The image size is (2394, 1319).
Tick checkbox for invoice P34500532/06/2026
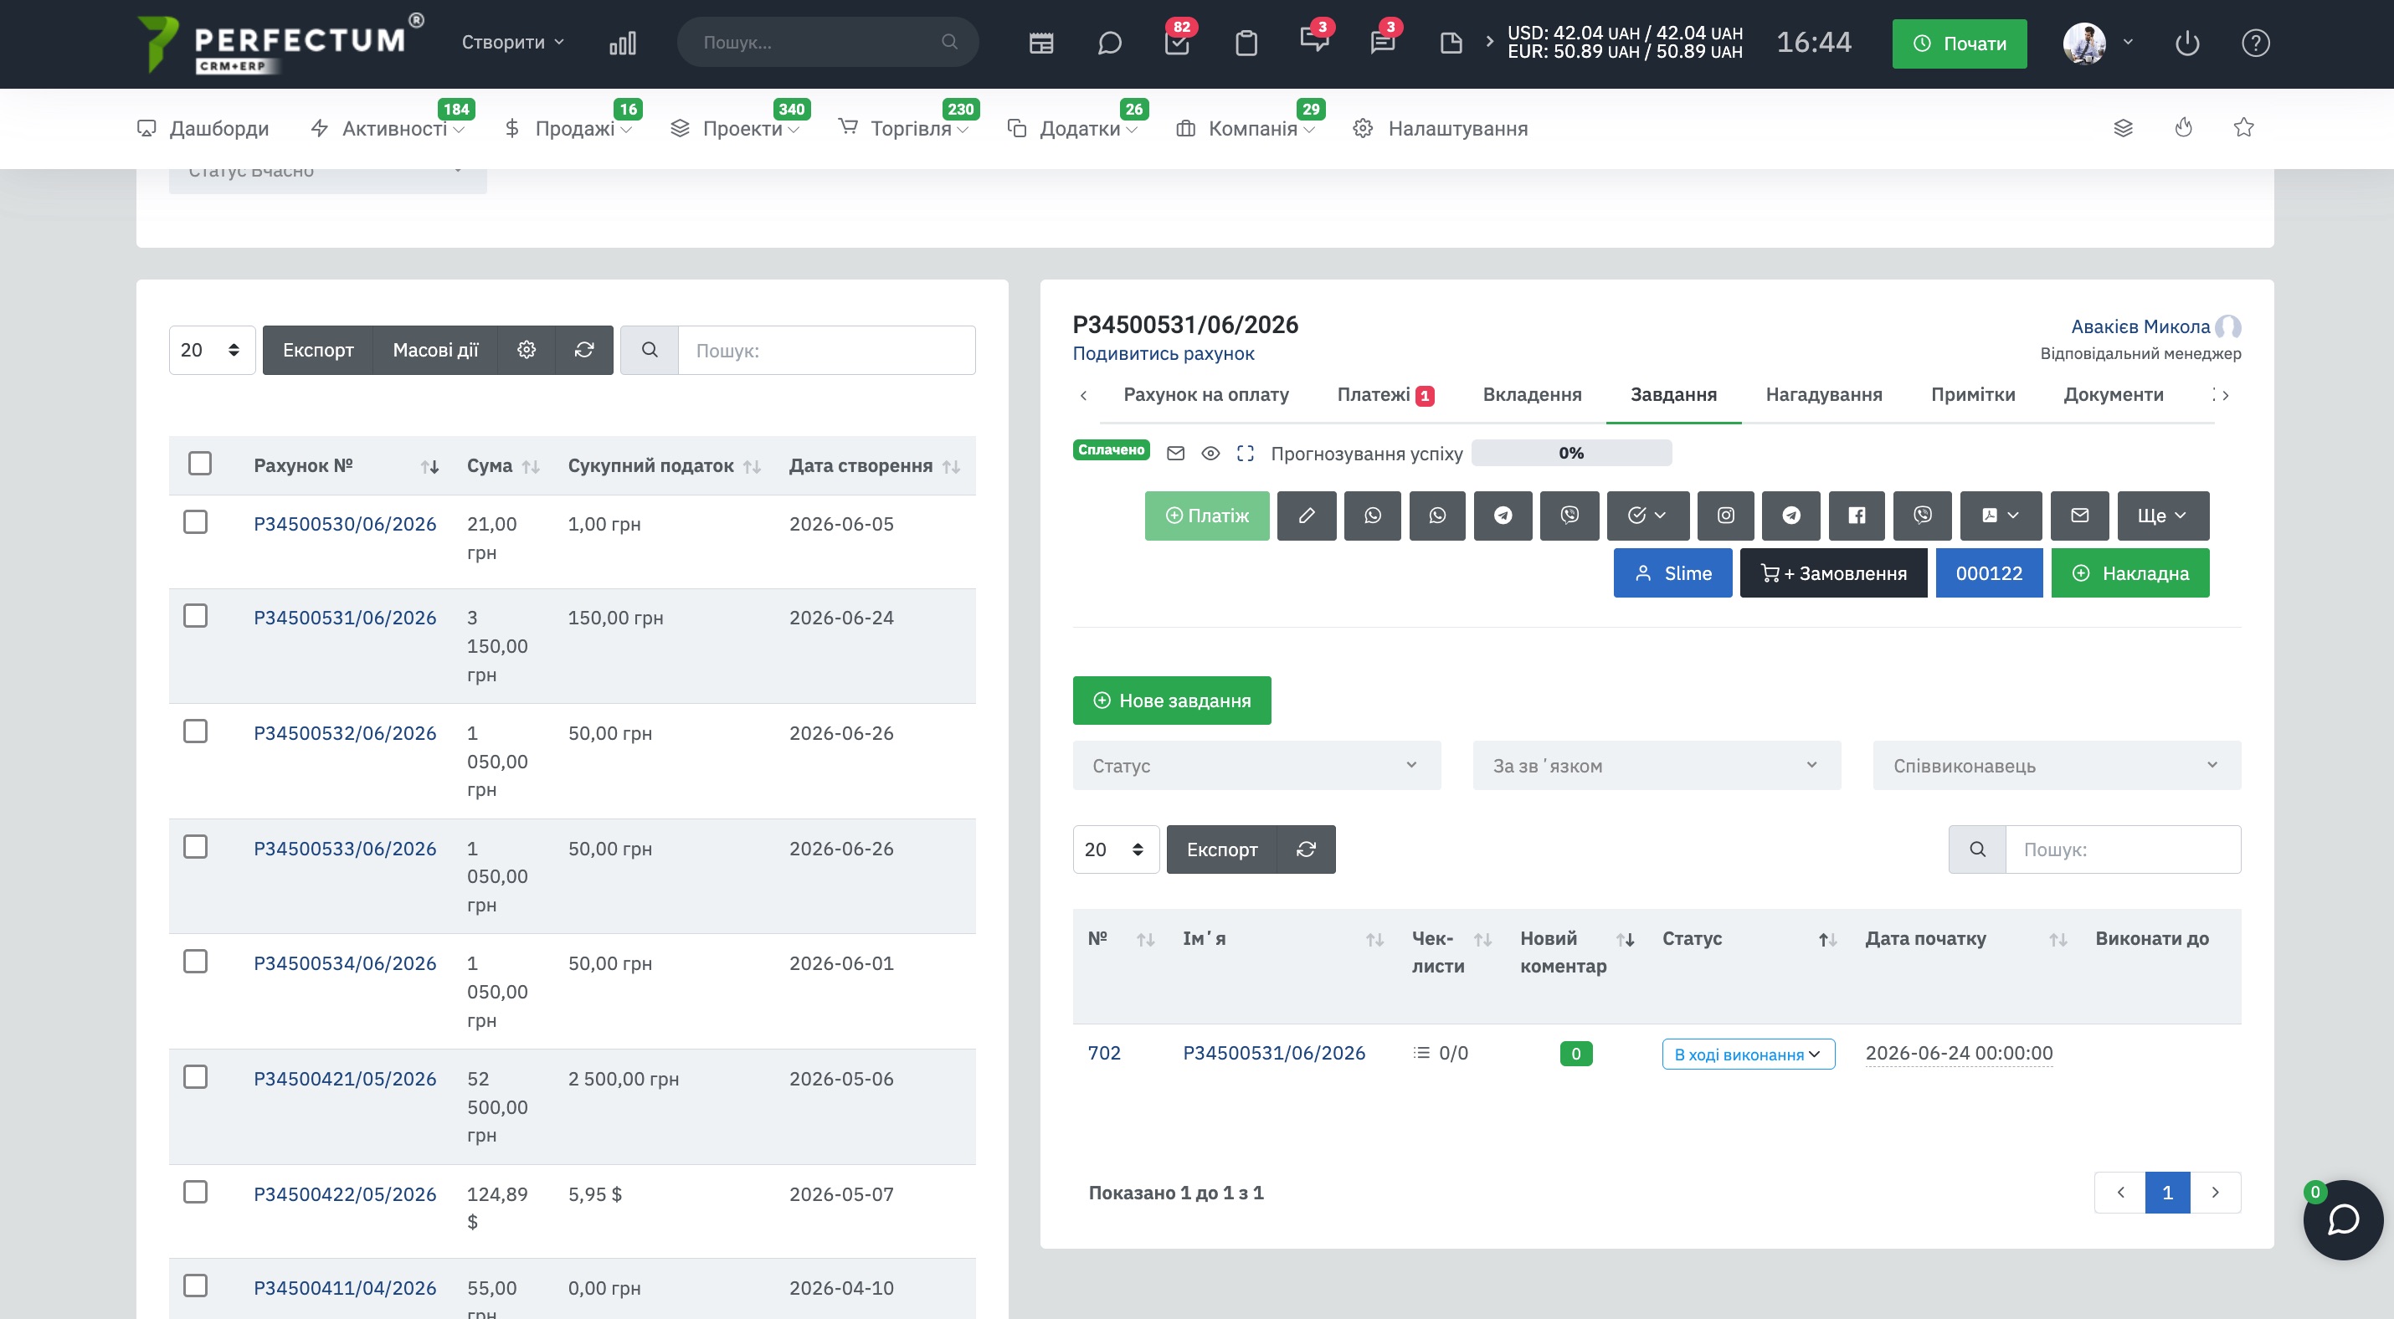pyautogui.click(x=195, y=731)
